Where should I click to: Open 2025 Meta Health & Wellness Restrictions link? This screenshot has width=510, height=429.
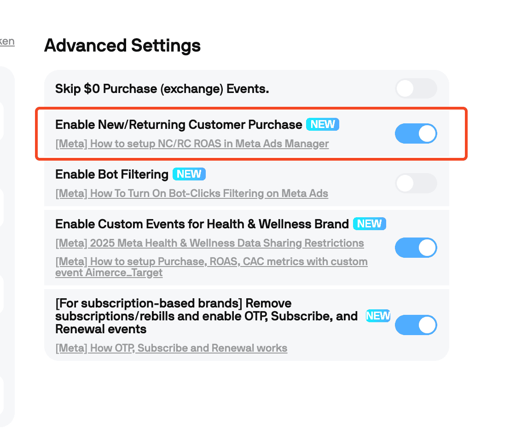pyautogui.click(x=209, y=243)
